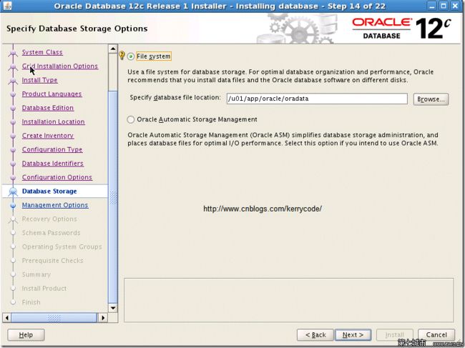The width and height of the screenshot is (465, 348).
Task: Click the Prerequisite Checks step text
Action: coord(52,261)
